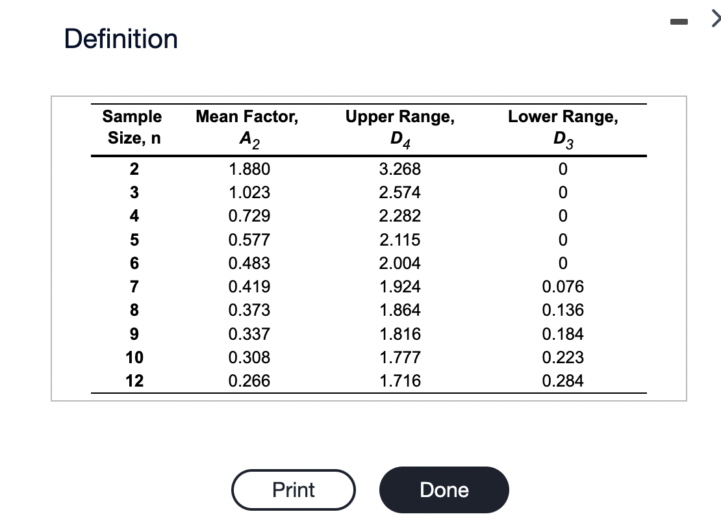
Task: Click the D4 value 1.716
Action: click(400, 381)
